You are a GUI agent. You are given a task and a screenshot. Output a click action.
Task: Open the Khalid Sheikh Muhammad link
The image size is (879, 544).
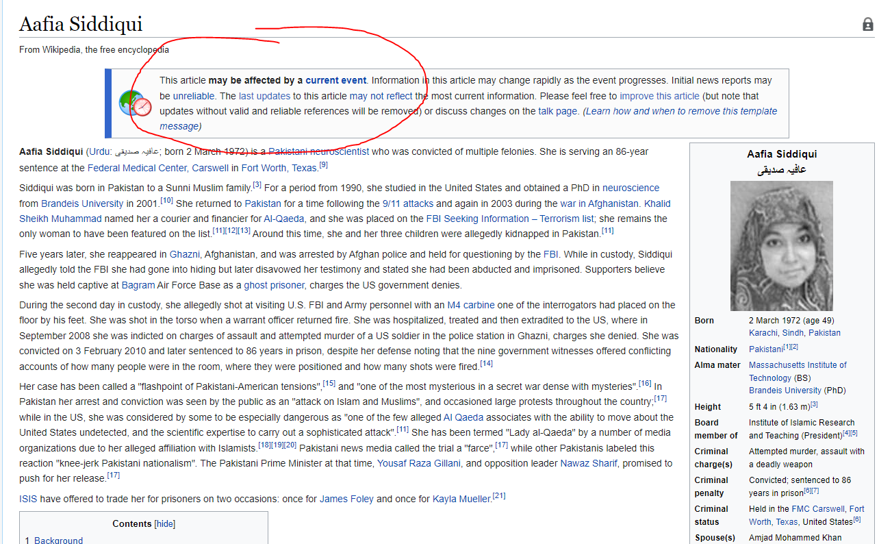345,211
